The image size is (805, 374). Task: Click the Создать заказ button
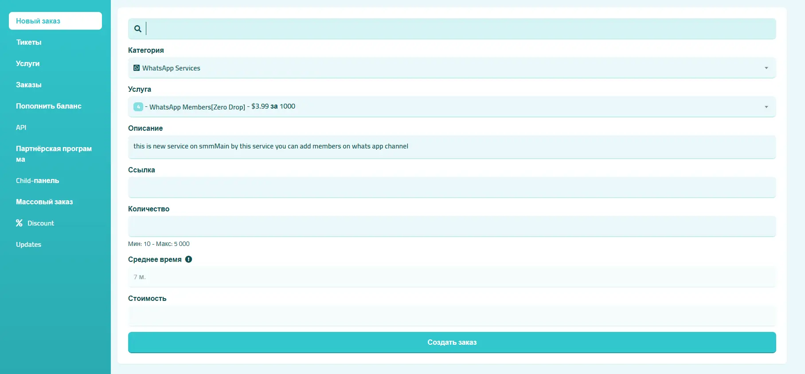[x=452, y=342]
